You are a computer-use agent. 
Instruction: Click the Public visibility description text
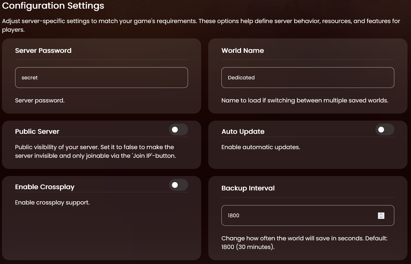coord(95,152)
